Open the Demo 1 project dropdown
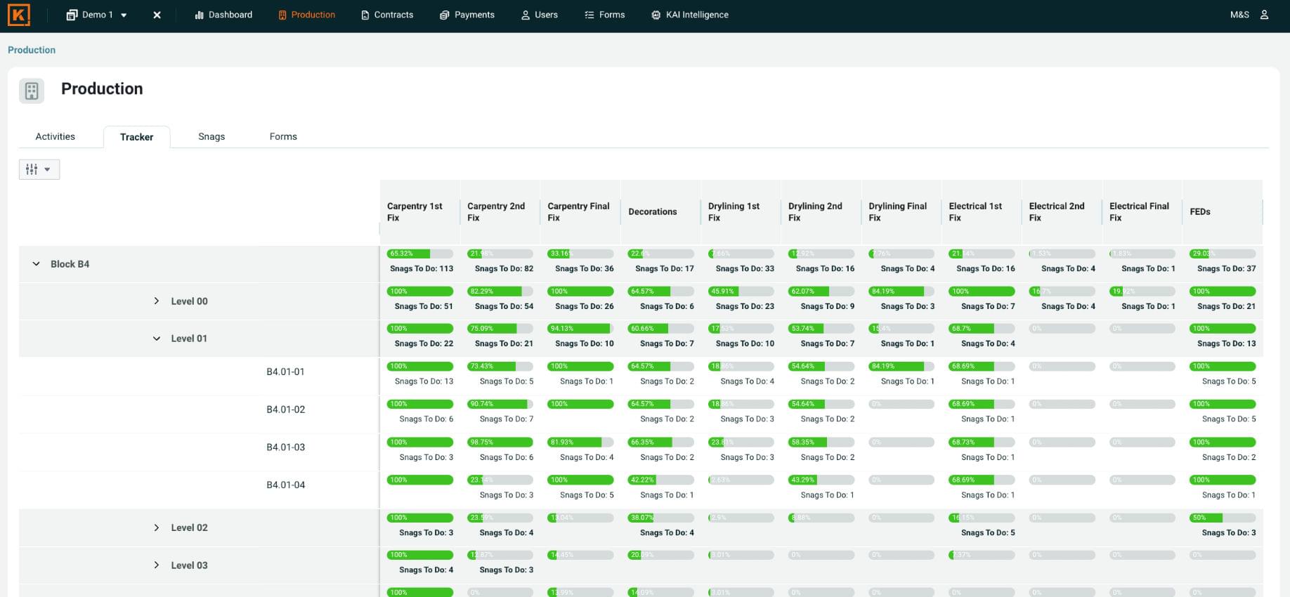The height and width of the screenshot is (597, 1290). coord(97,15)
